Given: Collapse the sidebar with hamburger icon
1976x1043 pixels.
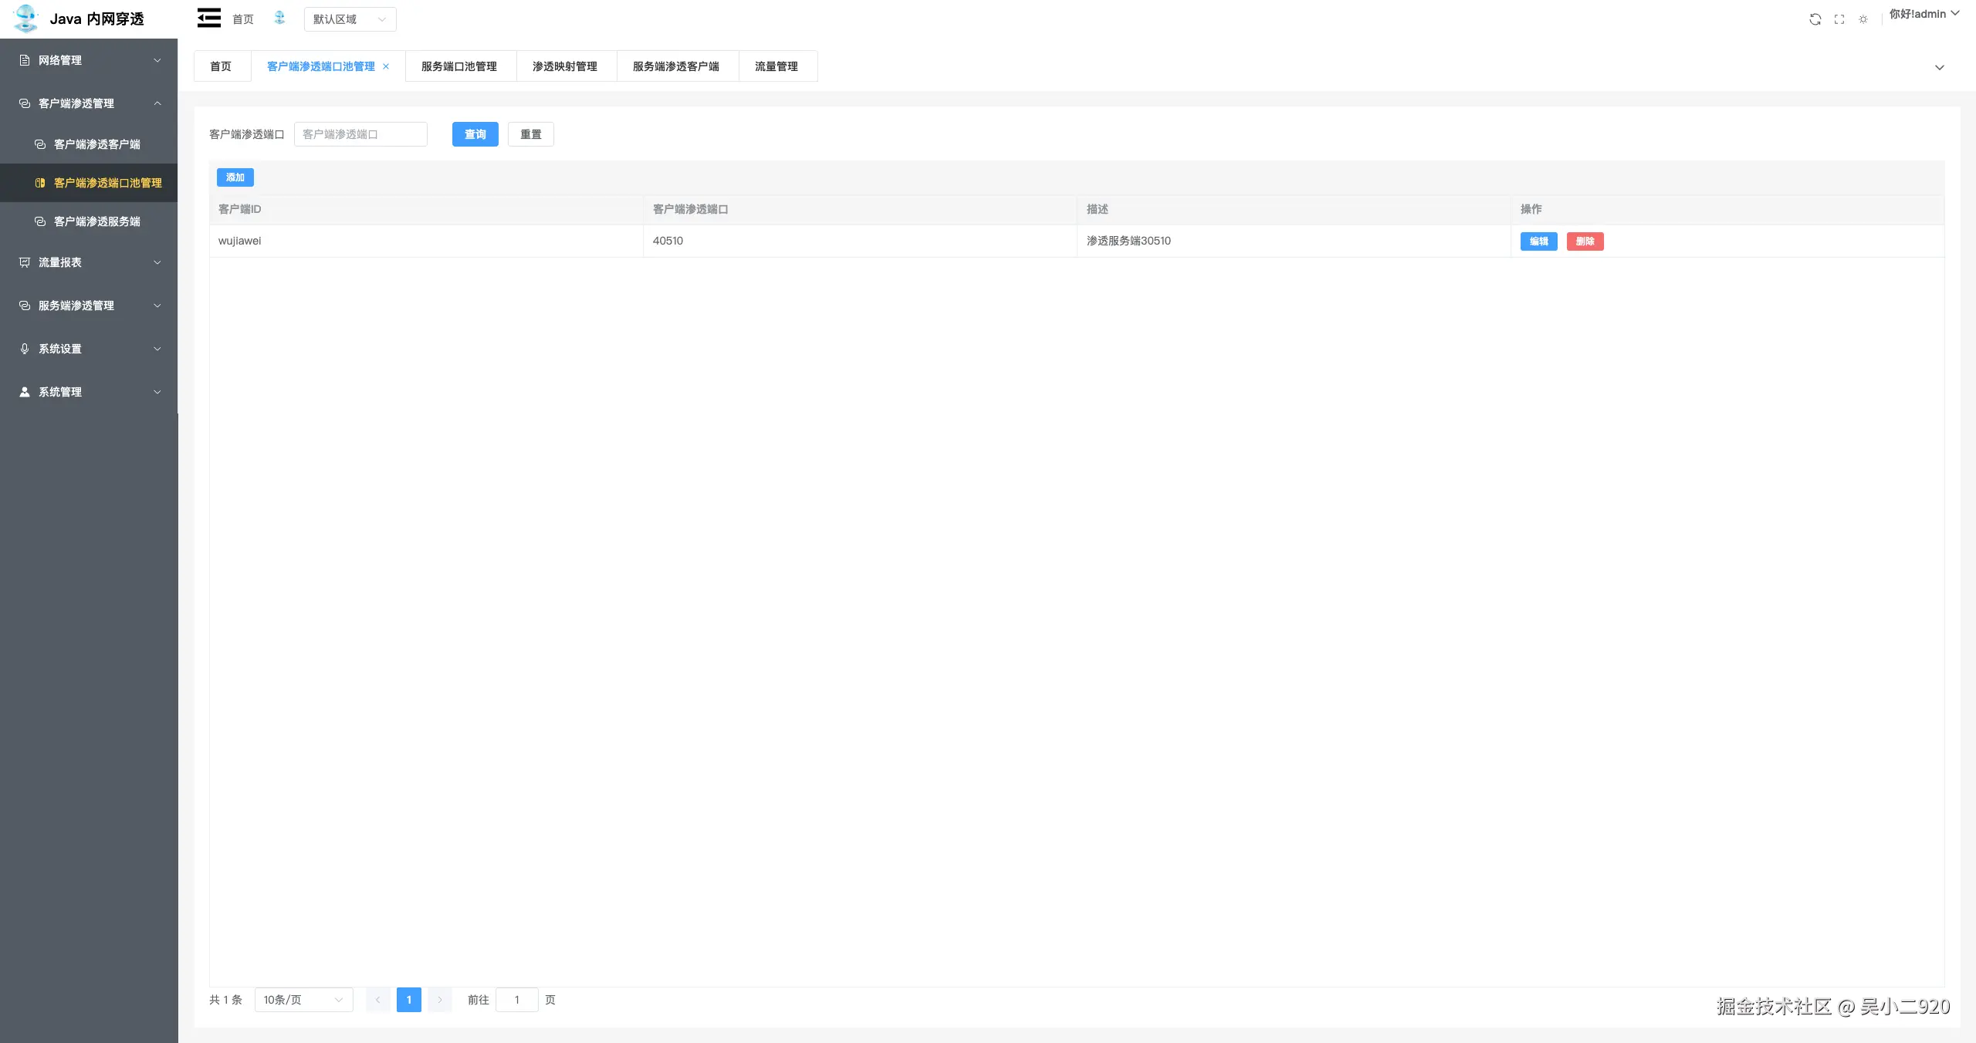Looking at the screenshot, I should point(208,19).
